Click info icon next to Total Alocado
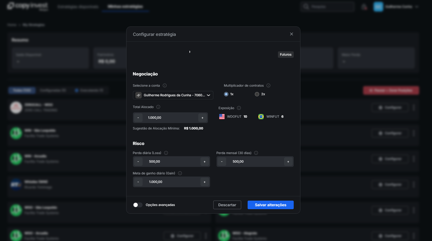Screen dimensions: 432x241 click(158, 107)
